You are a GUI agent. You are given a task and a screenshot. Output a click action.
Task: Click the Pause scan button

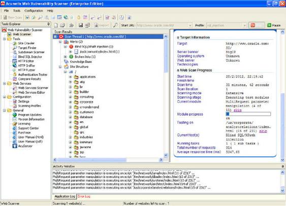(274, 25)
